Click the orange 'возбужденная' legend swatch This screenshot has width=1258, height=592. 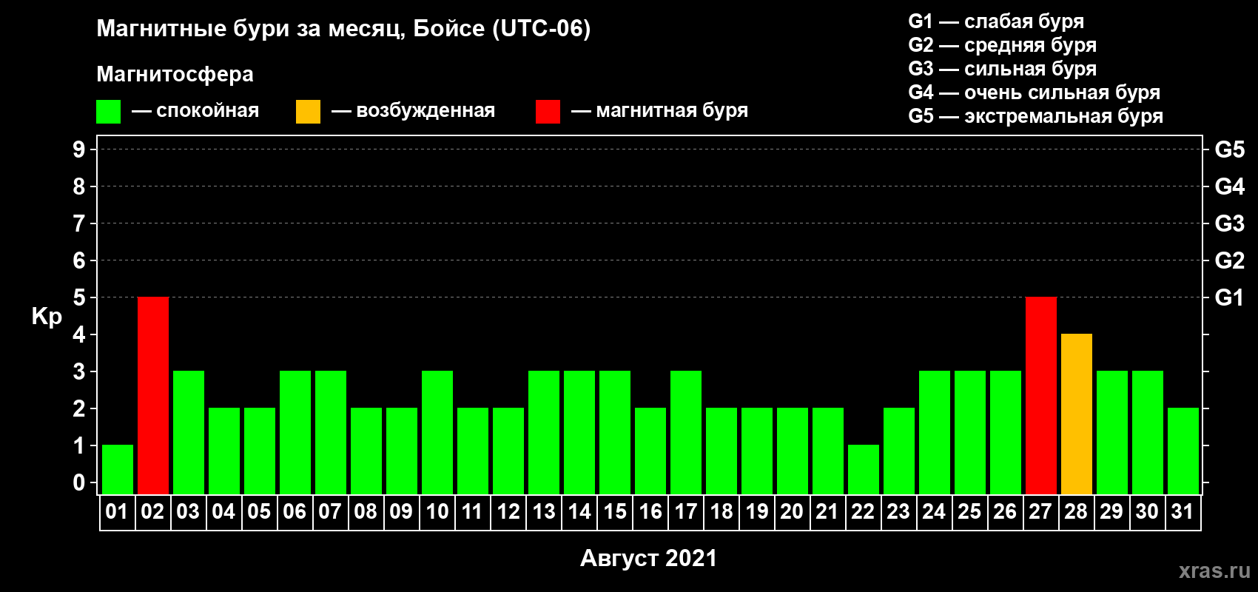coord(308,112)
